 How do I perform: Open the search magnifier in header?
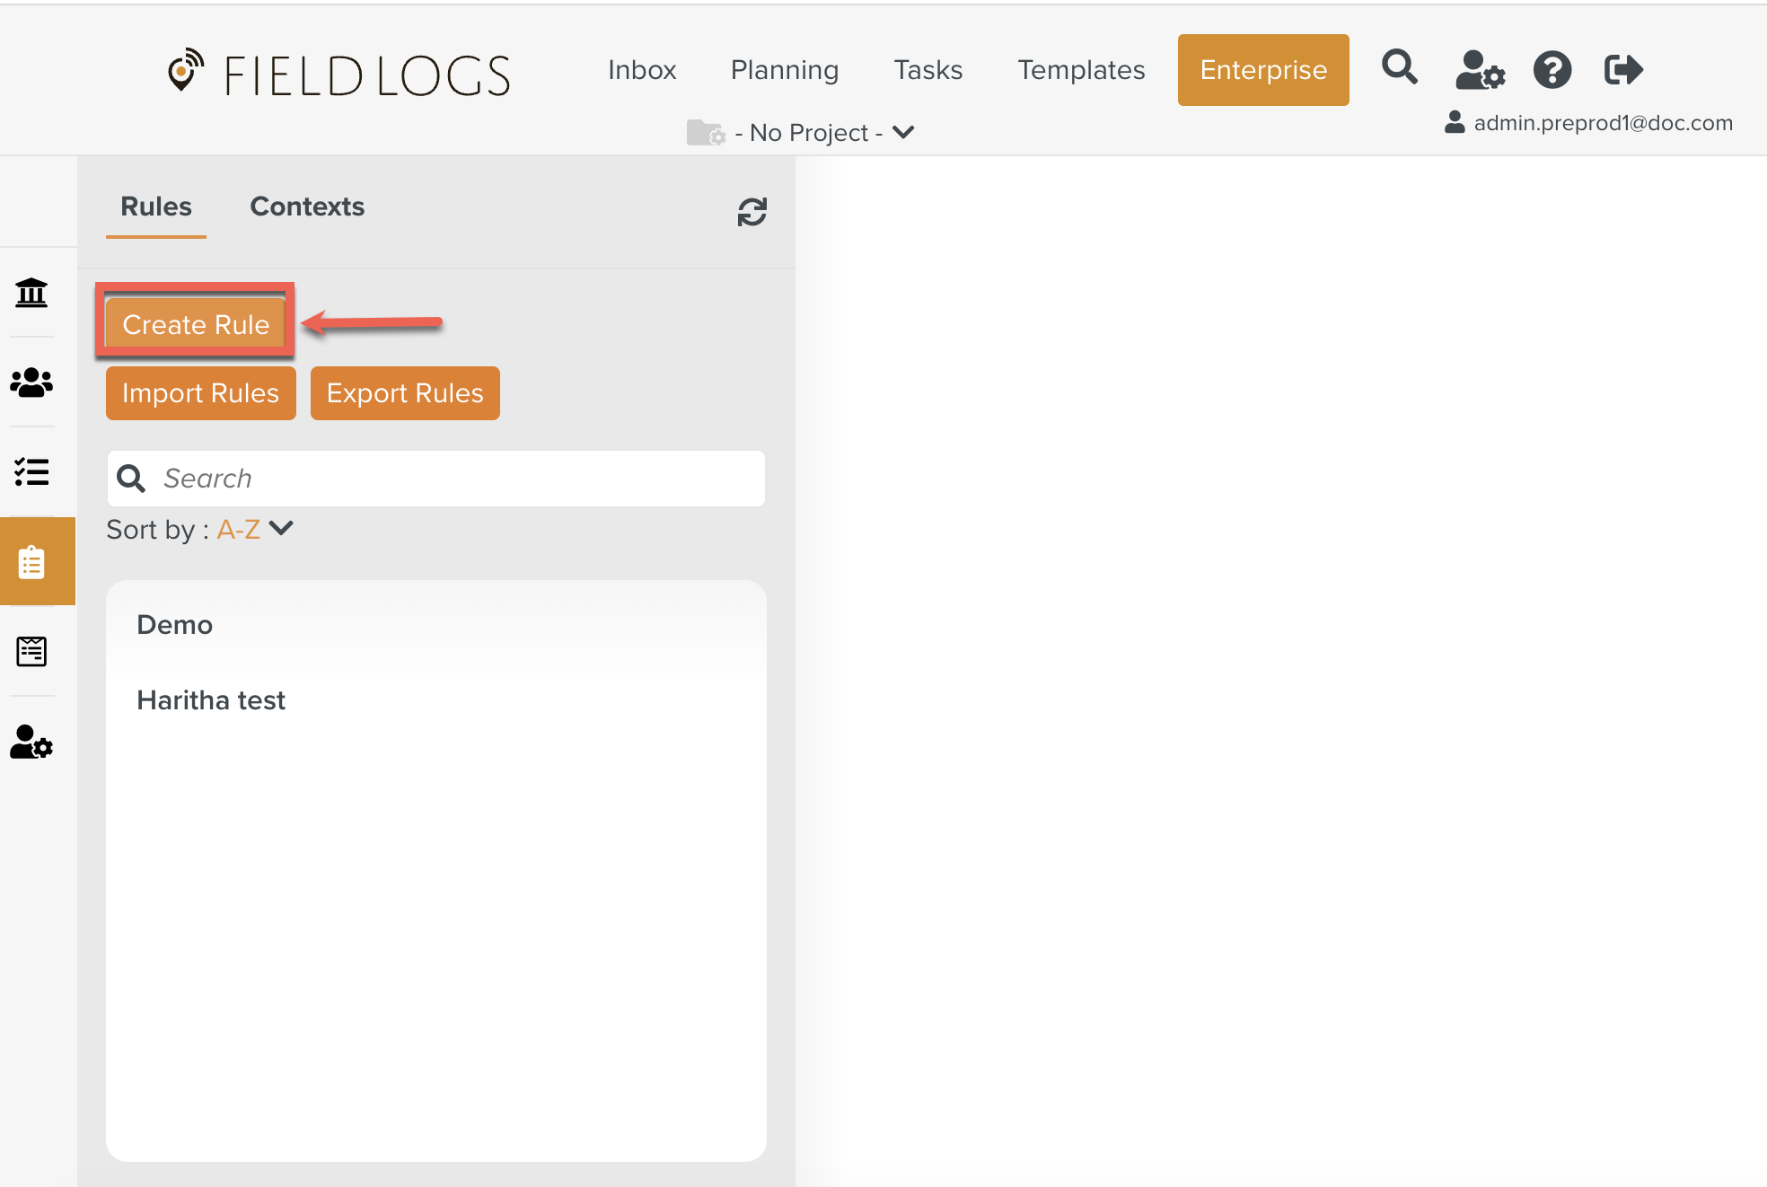pos(1399,68)
